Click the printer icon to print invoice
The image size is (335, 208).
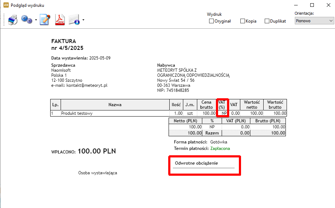13,20
